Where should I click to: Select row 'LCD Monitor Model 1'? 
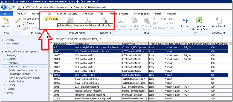[140, 55]
